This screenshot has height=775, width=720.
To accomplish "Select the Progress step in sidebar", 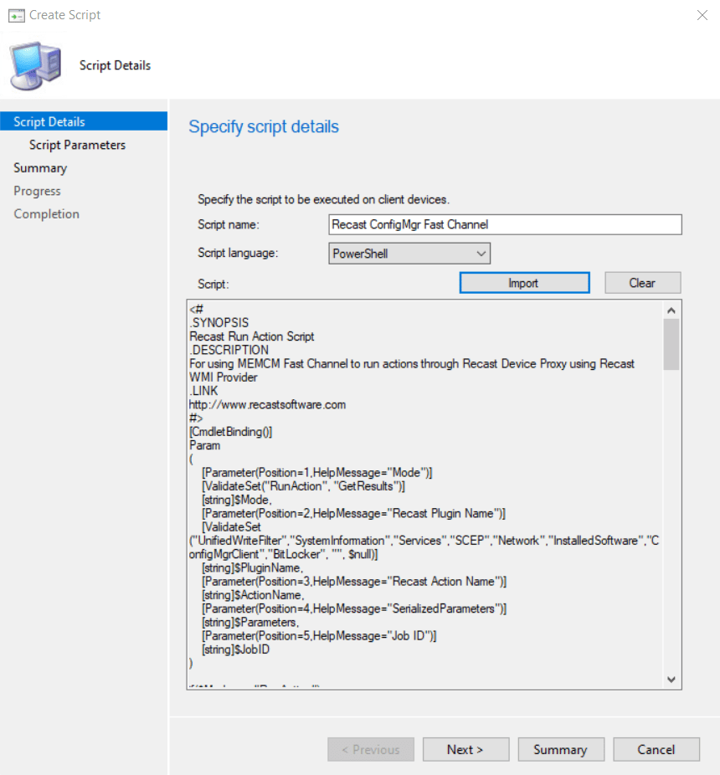I will coord(37,191).
